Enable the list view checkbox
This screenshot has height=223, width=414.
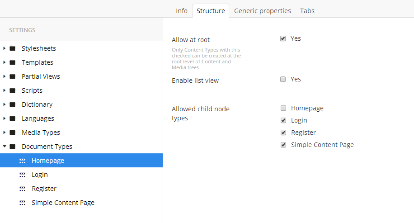283,79
